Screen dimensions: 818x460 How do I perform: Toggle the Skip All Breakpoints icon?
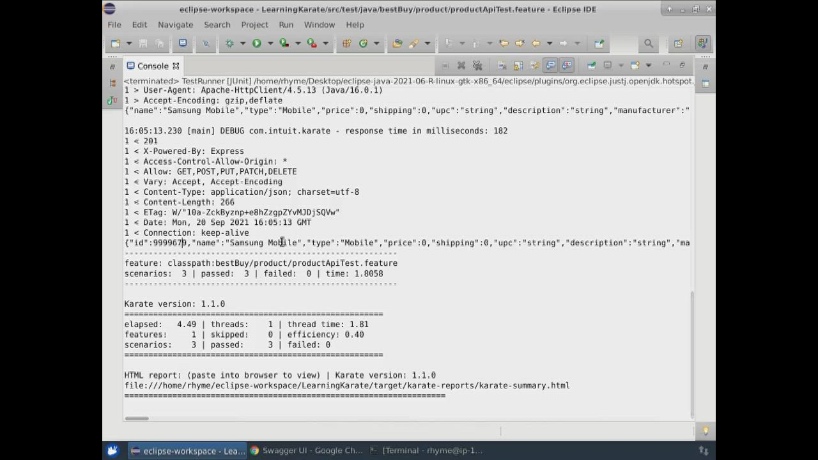click(206, 43)
